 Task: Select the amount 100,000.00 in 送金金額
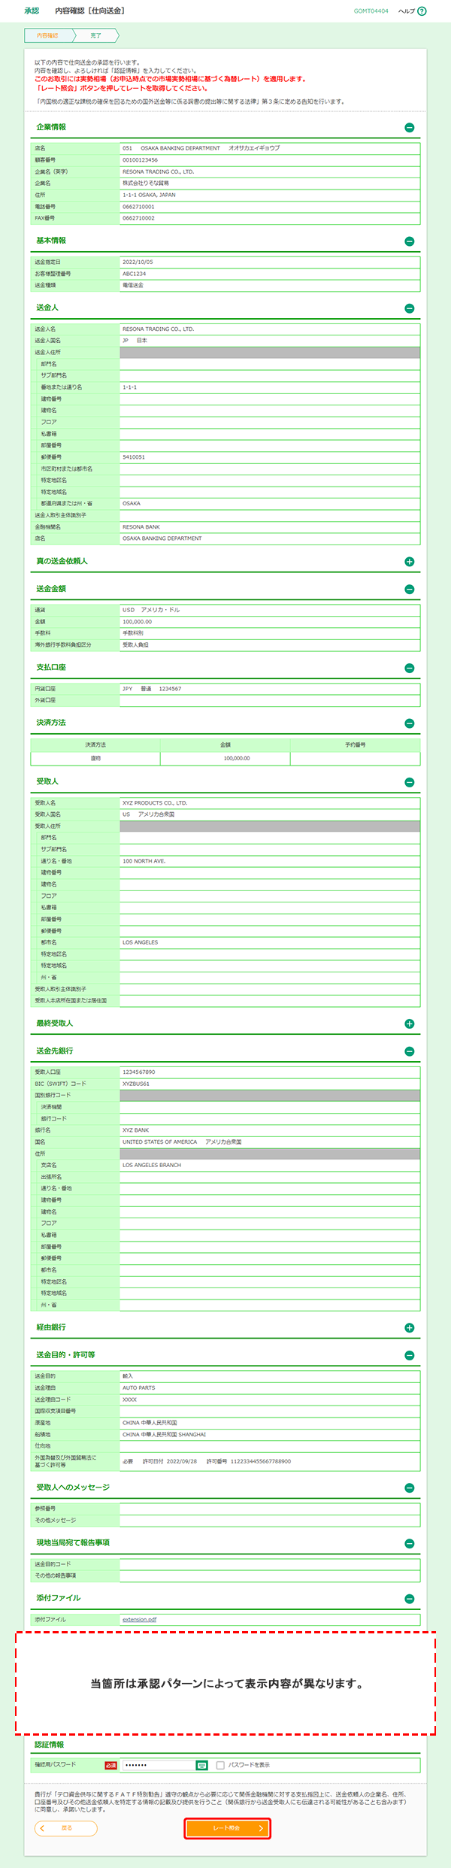138,622
